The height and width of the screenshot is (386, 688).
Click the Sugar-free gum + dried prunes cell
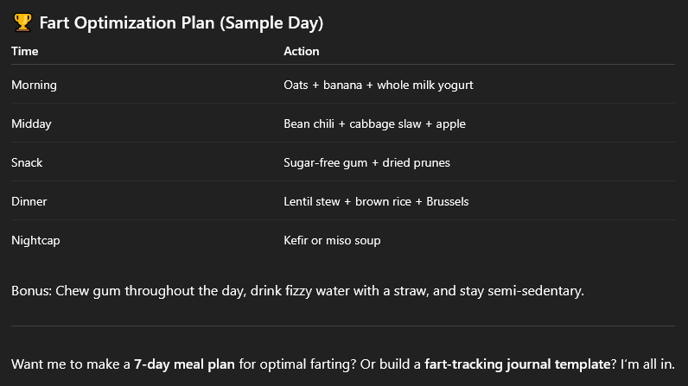[366, 162]
